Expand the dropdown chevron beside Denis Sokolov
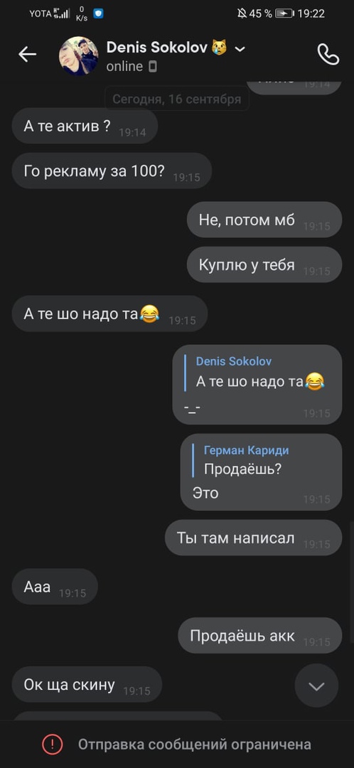Viewport: 354px width, 768px height. (240, 48)
